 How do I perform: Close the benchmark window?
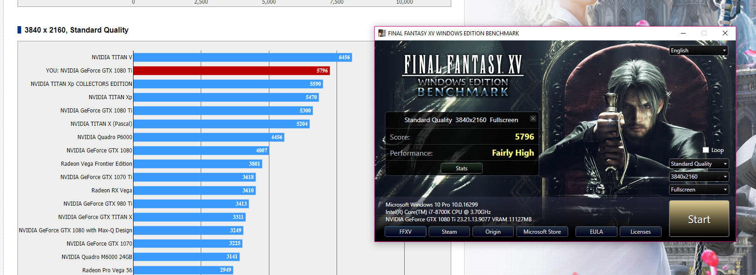tap(725, 33)
